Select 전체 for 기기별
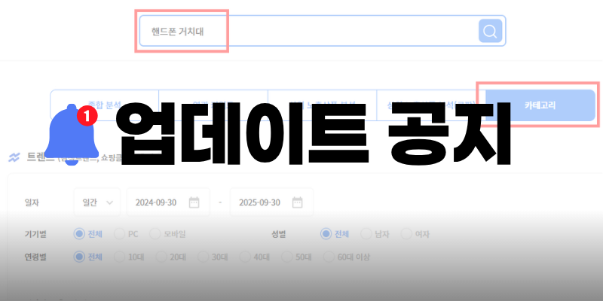 point(79,234)
